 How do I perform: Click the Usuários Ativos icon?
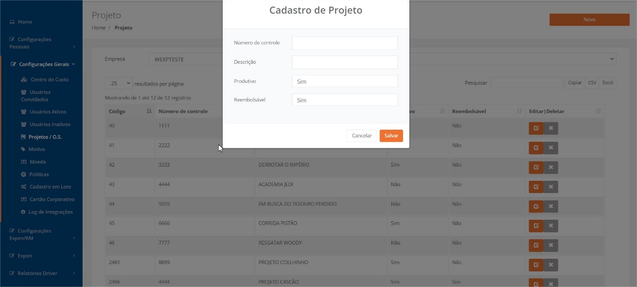[x=24, y=112]
